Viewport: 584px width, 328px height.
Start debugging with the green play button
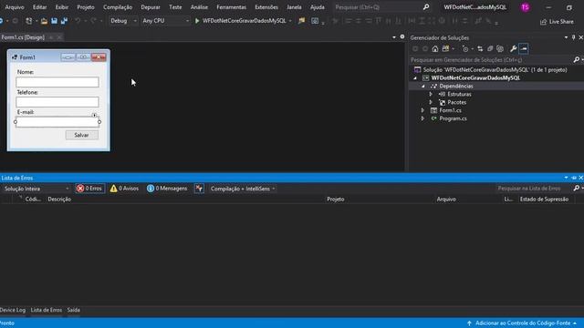click(197, 21)
